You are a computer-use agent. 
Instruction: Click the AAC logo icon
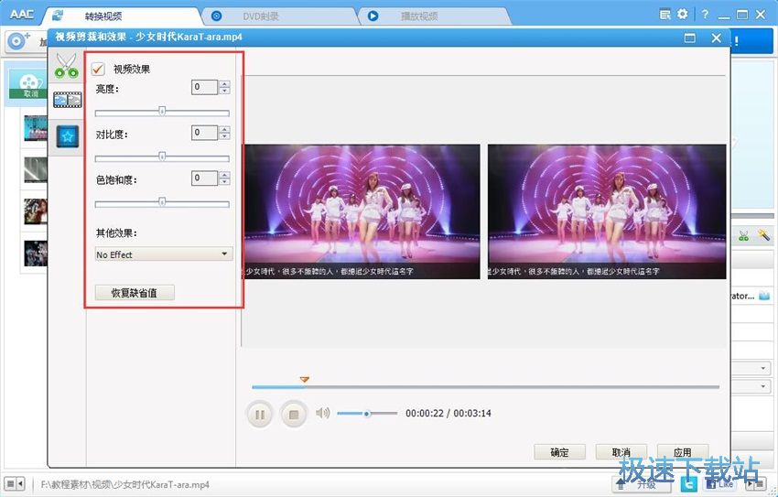21,14
